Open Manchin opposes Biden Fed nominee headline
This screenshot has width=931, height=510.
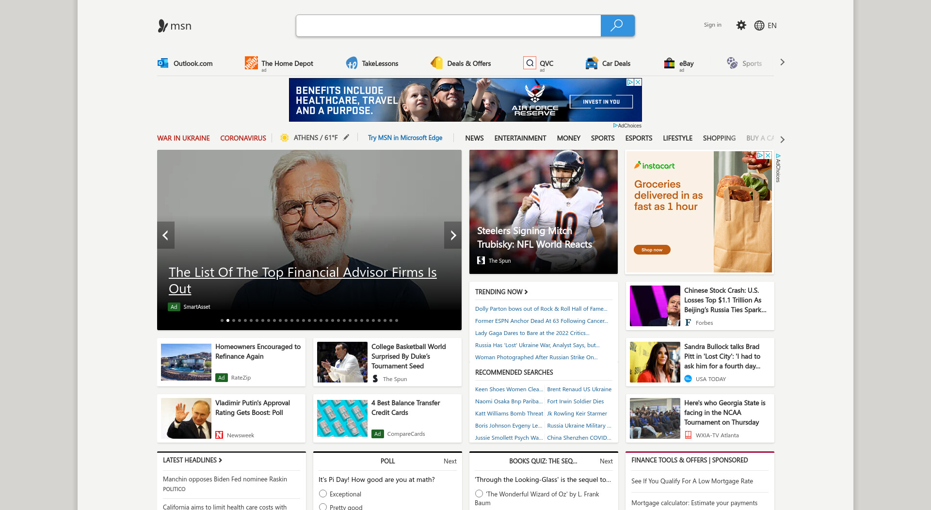(225, 479)
